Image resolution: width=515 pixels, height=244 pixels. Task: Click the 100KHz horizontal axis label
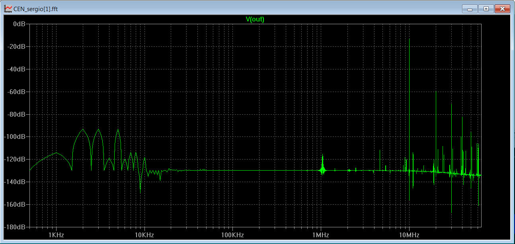[232, 235]
